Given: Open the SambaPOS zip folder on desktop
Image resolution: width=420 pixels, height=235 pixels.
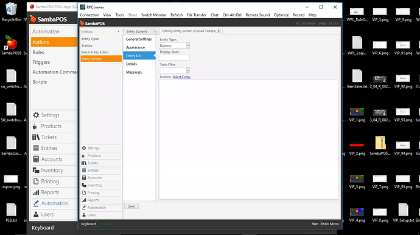Looking at the screenshot, I should (x=380, y=146).
